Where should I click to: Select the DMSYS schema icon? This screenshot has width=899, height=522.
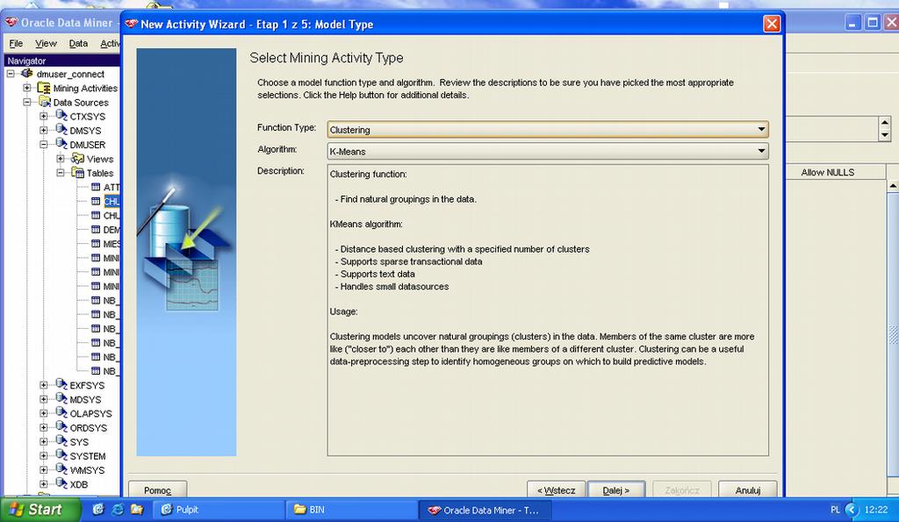click(61, 130)
